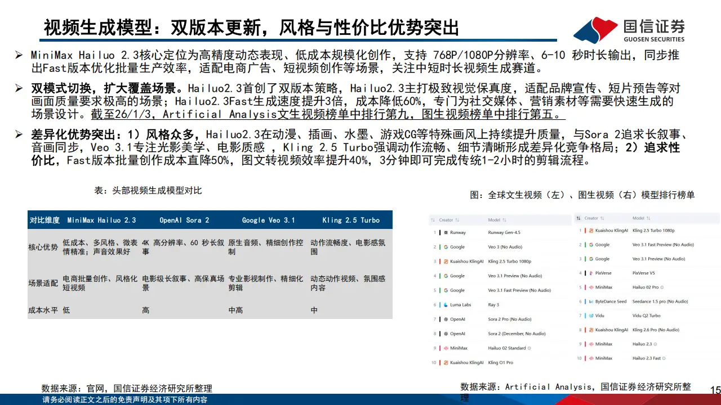Click the '中高' cost level cell
Screen dimensions: 721x405
coord(235,310)
